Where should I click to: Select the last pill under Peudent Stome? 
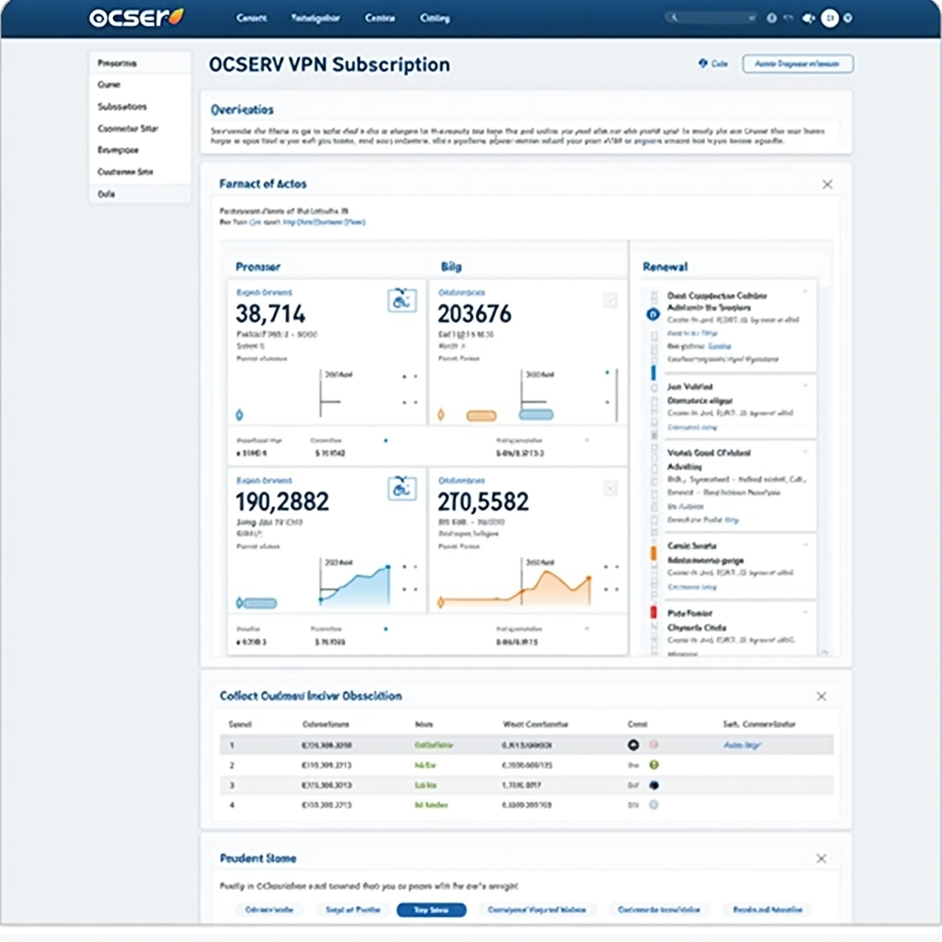767,909
